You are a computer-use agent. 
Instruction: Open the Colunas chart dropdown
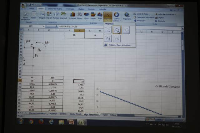click(x=72, y=16)
